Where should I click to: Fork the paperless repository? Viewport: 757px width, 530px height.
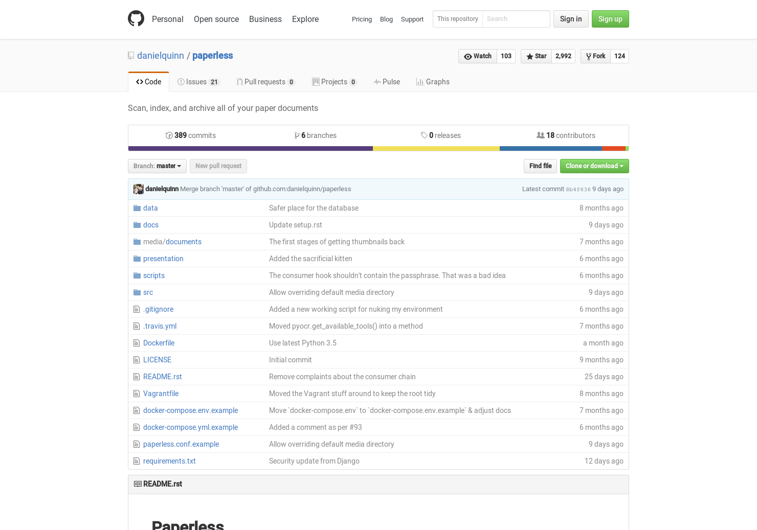(595, 56)
